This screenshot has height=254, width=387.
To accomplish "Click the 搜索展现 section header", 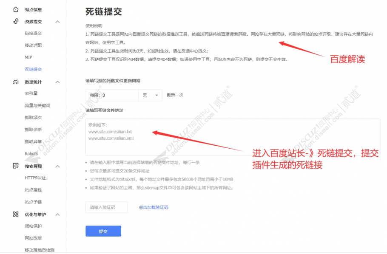I will tap(33, 166).
